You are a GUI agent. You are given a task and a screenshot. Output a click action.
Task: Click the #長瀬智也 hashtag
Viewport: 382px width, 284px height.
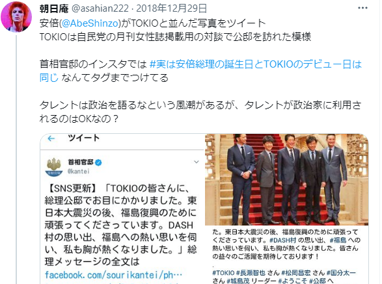tap(251, 273)
